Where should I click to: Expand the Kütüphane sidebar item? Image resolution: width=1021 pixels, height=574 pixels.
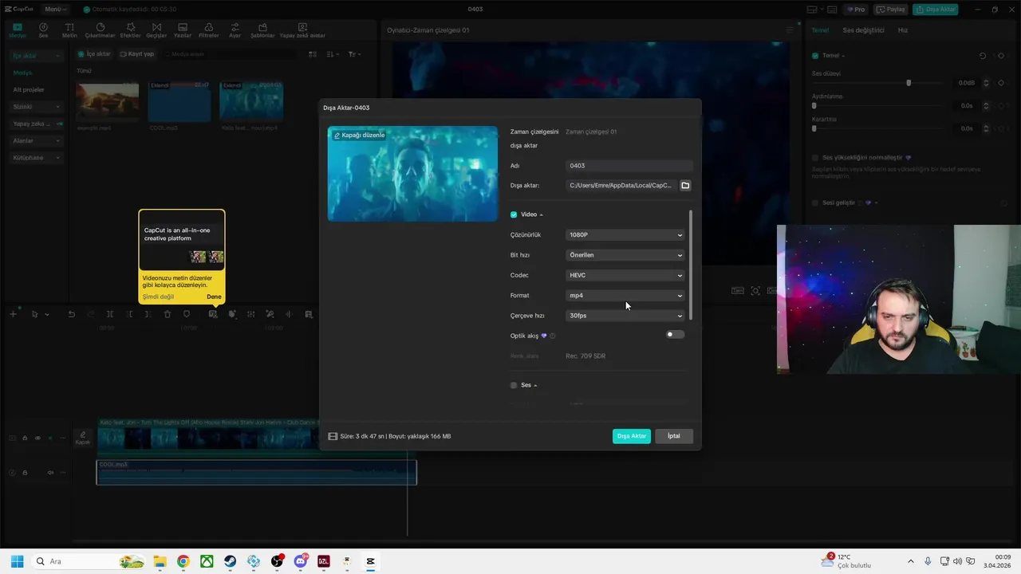point(37,158)
